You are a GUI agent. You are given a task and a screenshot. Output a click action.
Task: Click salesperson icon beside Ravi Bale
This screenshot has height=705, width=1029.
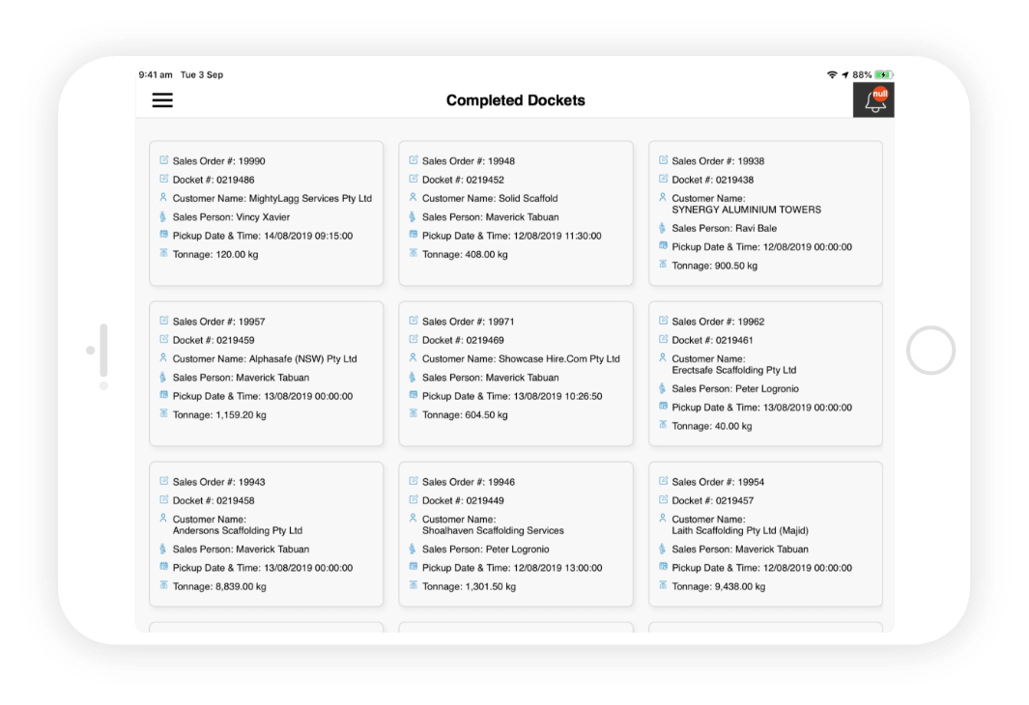click(663, 228)
